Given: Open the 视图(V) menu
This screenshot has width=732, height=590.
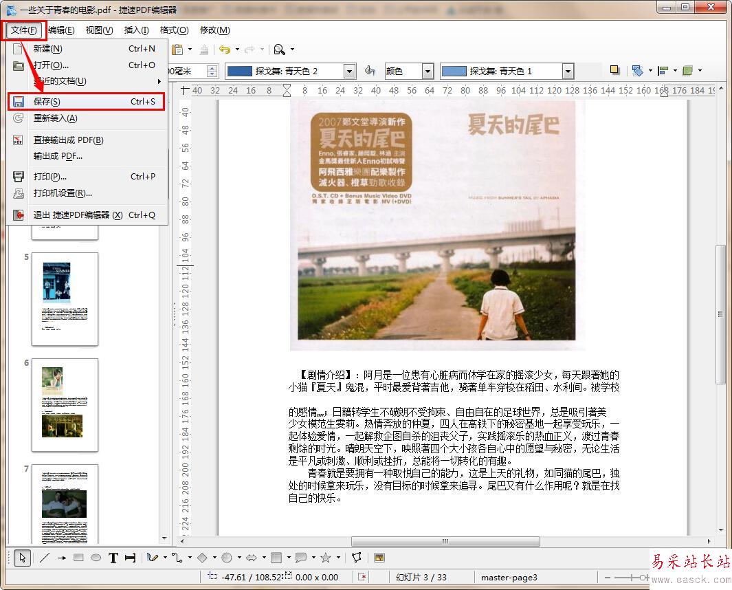Looking at the screenshot, I should click(100, 30).
